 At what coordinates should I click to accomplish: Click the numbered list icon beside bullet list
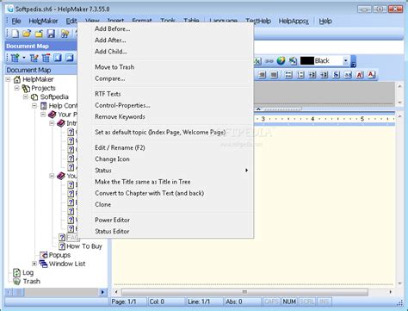click(300, 75)
